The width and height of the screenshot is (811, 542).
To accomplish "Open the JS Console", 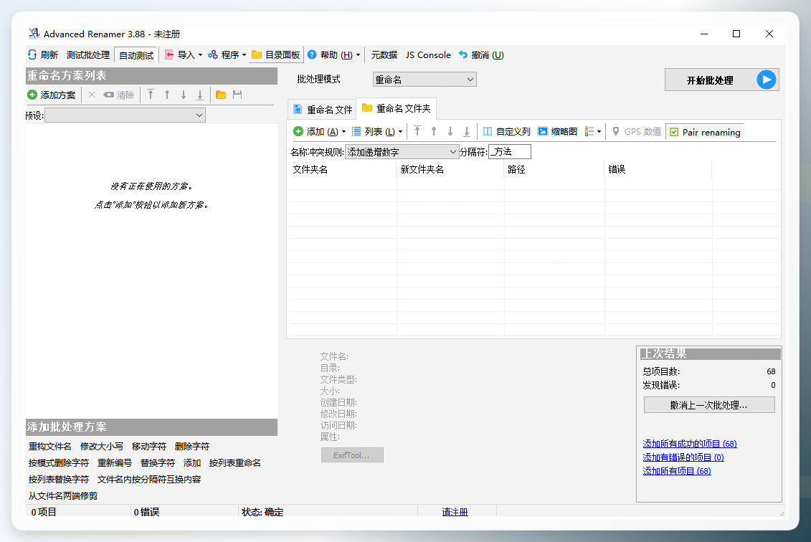I will pyautogui.click(x=428, y=54).
